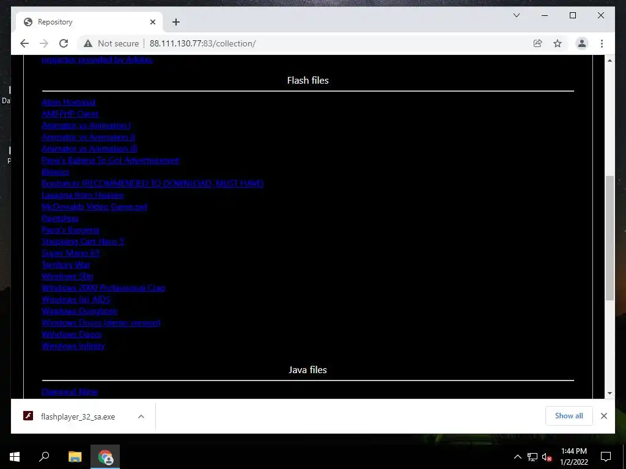Open File Explorer from the taskbar
This screenshot has width=626, height=469.
click(x=75, y=457)
